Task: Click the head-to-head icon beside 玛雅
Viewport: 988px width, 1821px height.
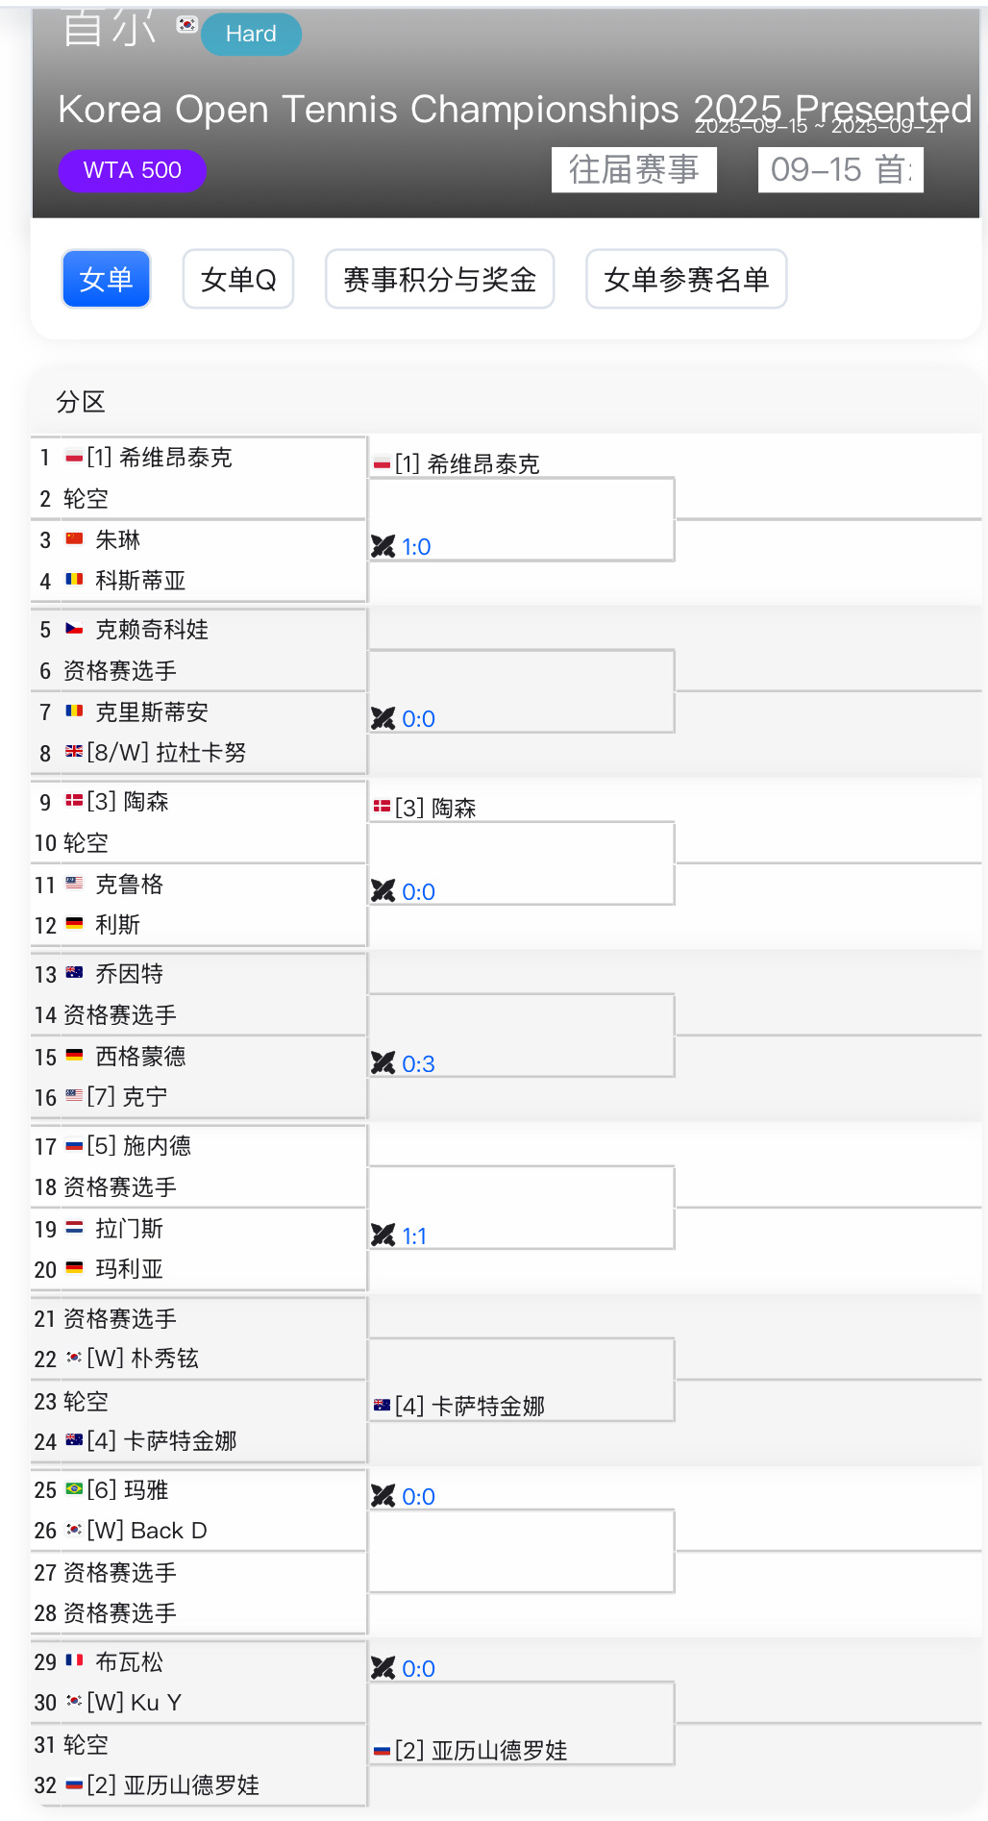Action: (x=383, y=1495)
